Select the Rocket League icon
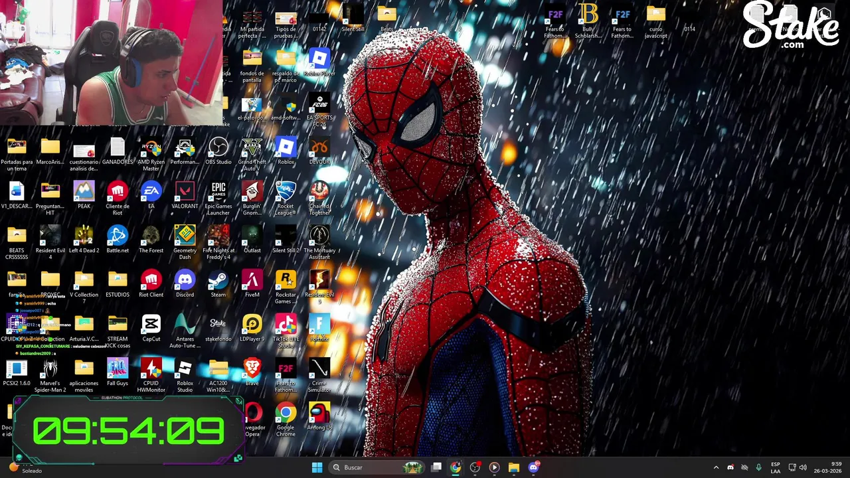 pos(286,199)
